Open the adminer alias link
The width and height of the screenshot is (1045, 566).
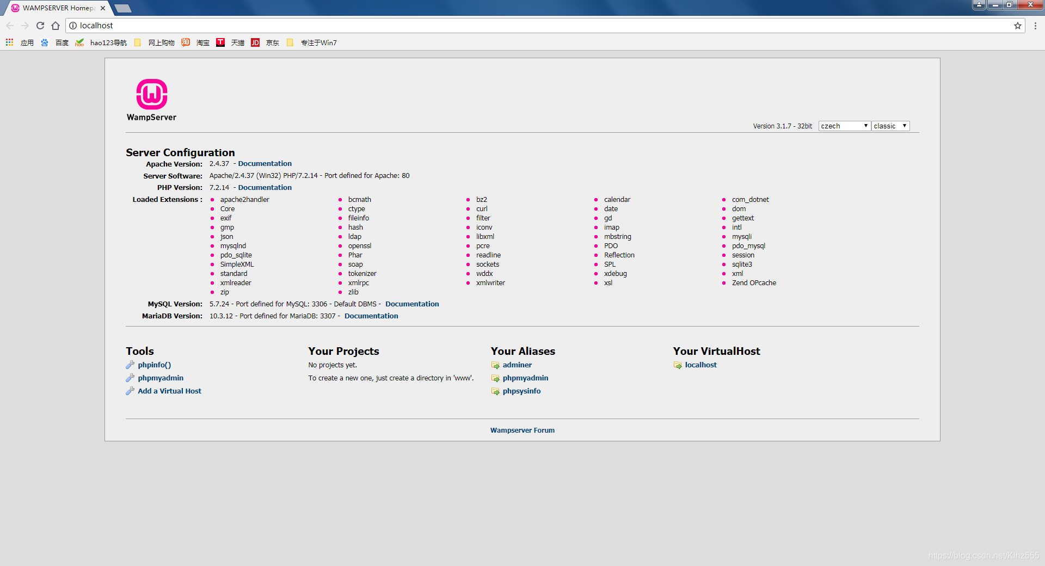point(517,365)
